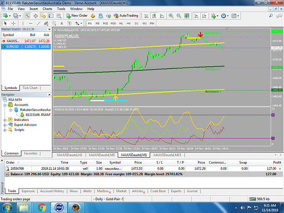This screenshot has height=213, width=284.
Task: Open the arrows objects dropdown
Action: (79, 23)
